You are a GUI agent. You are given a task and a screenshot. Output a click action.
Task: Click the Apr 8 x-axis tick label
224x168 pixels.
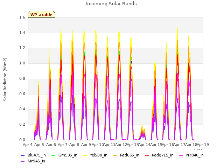pyautogui.click(x=74, y=145)
